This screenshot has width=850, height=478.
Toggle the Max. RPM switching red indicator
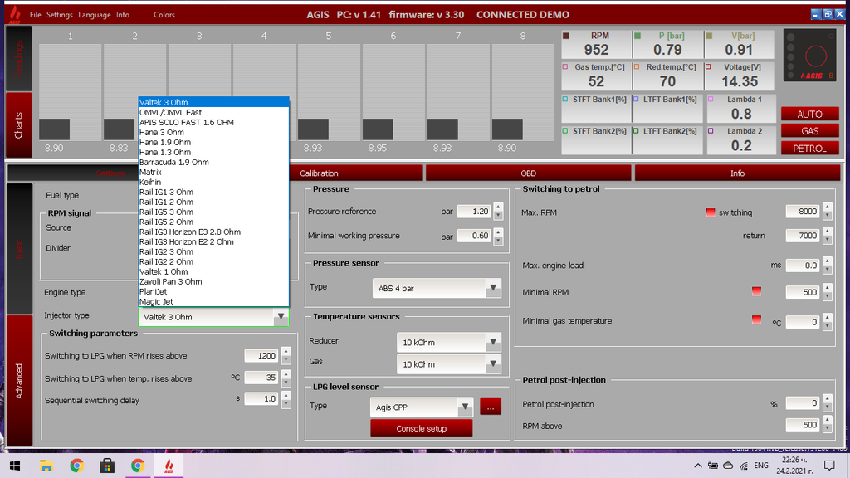pos(711,212)
